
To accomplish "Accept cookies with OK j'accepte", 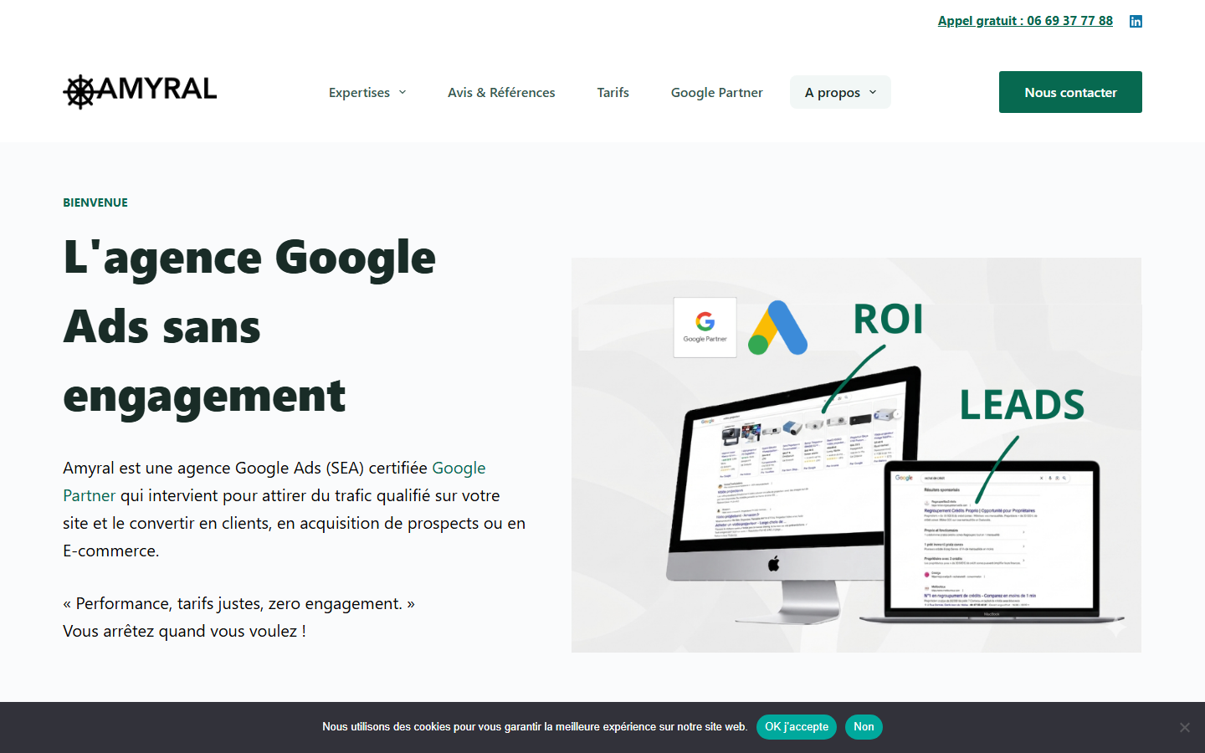I will [x=797, y=727].
